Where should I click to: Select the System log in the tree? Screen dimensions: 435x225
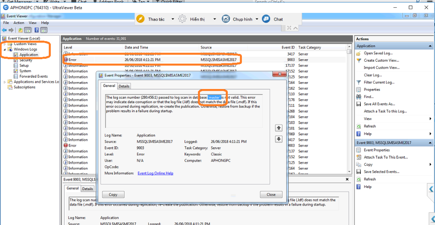[25, 71]
